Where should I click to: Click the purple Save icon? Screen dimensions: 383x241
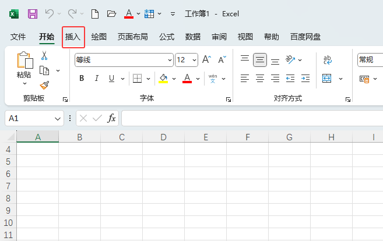(x=33, y=14)
